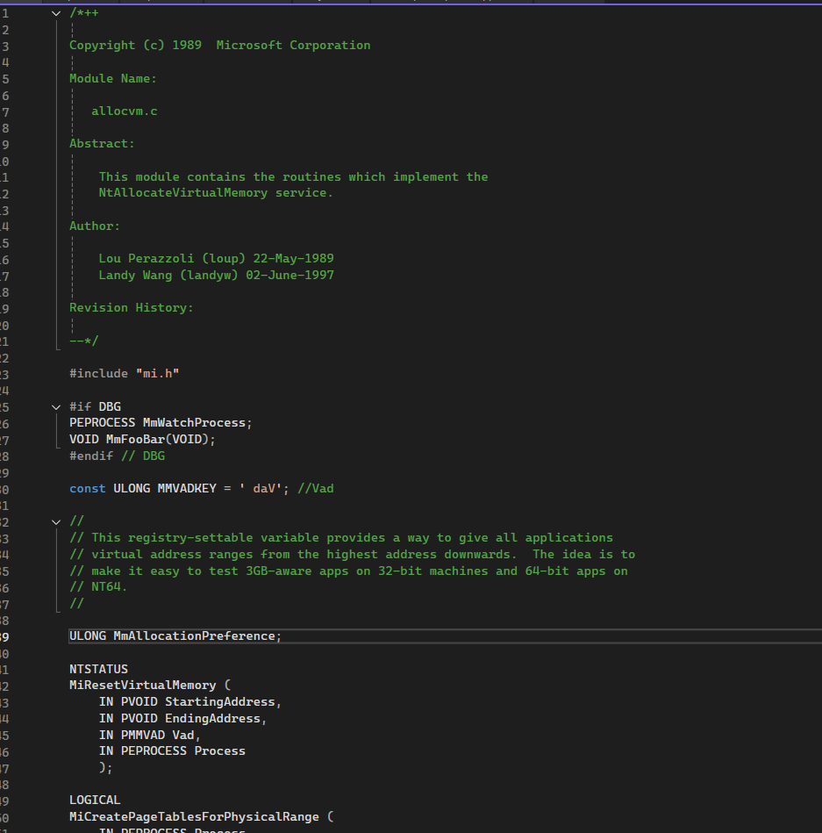Click the 'EndingAddress' parameter
822x833 pixels.
tap(212, 718)
